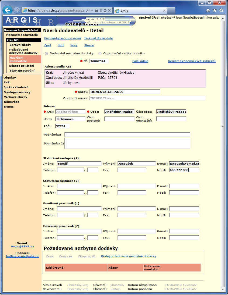Refresh the page with the reload icon
Image resolution: width=228 pixels, height=295 pixels.
[105, 10]
